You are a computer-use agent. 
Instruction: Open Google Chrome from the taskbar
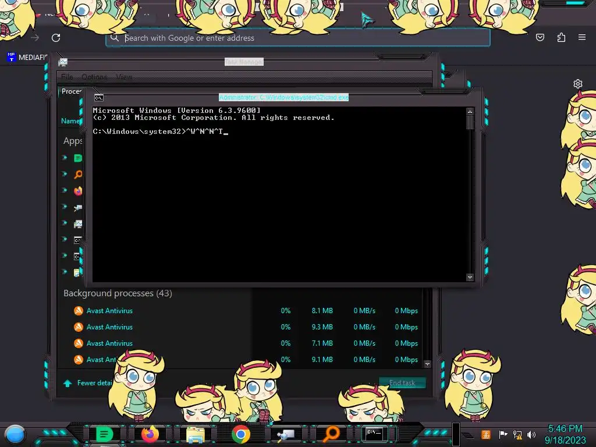(x=241, y=434)
